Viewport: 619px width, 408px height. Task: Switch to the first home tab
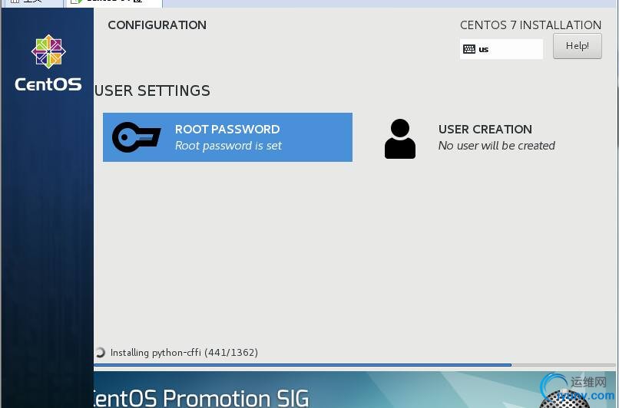32,3
